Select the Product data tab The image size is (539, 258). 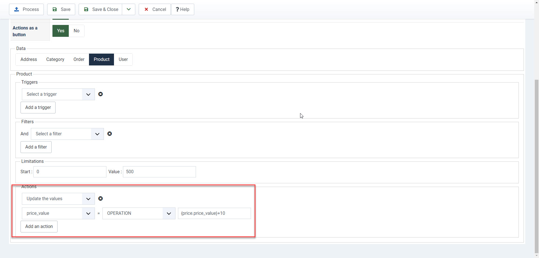(102, 60)
